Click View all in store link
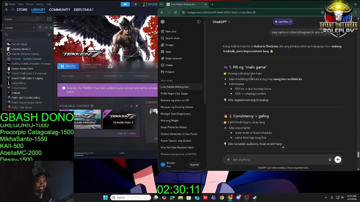 (127, 134)
